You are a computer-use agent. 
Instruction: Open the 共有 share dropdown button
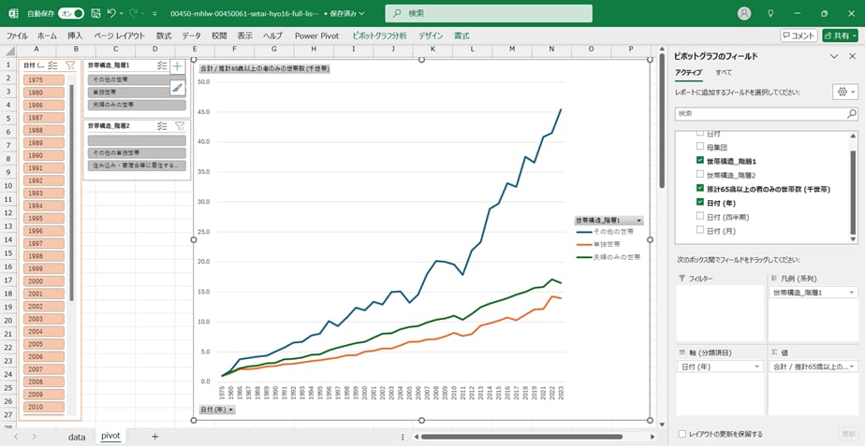point(840,36)
